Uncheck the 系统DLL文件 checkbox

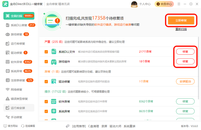(x=46, y=52)
